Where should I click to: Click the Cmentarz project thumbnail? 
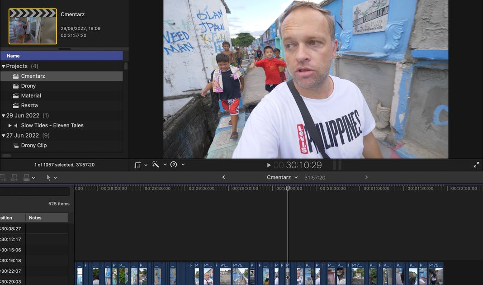click(x=33, y=26)
